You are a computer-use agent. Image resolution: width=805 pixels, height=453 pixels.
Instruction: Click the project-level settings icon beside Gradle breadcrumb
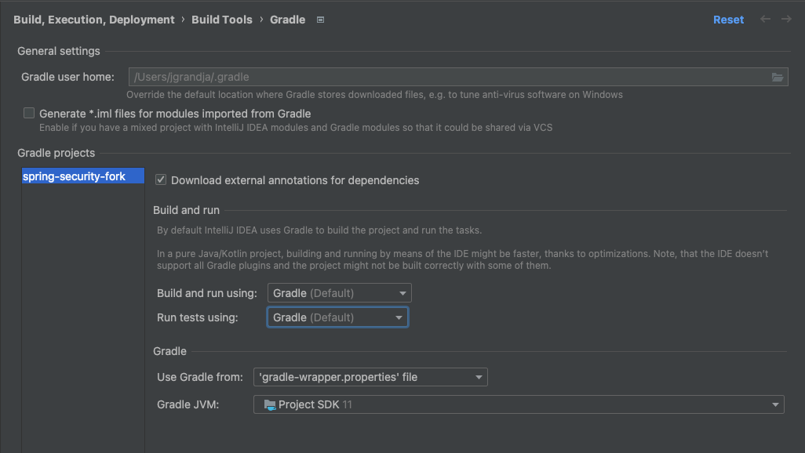tap(320, 20)
